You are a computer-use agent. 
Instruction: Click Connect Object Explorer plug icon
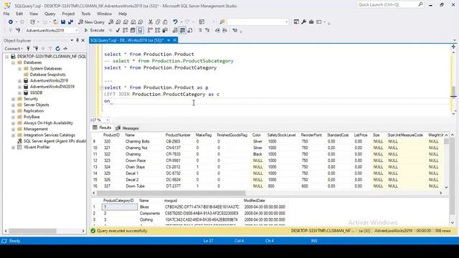point(29,49)
